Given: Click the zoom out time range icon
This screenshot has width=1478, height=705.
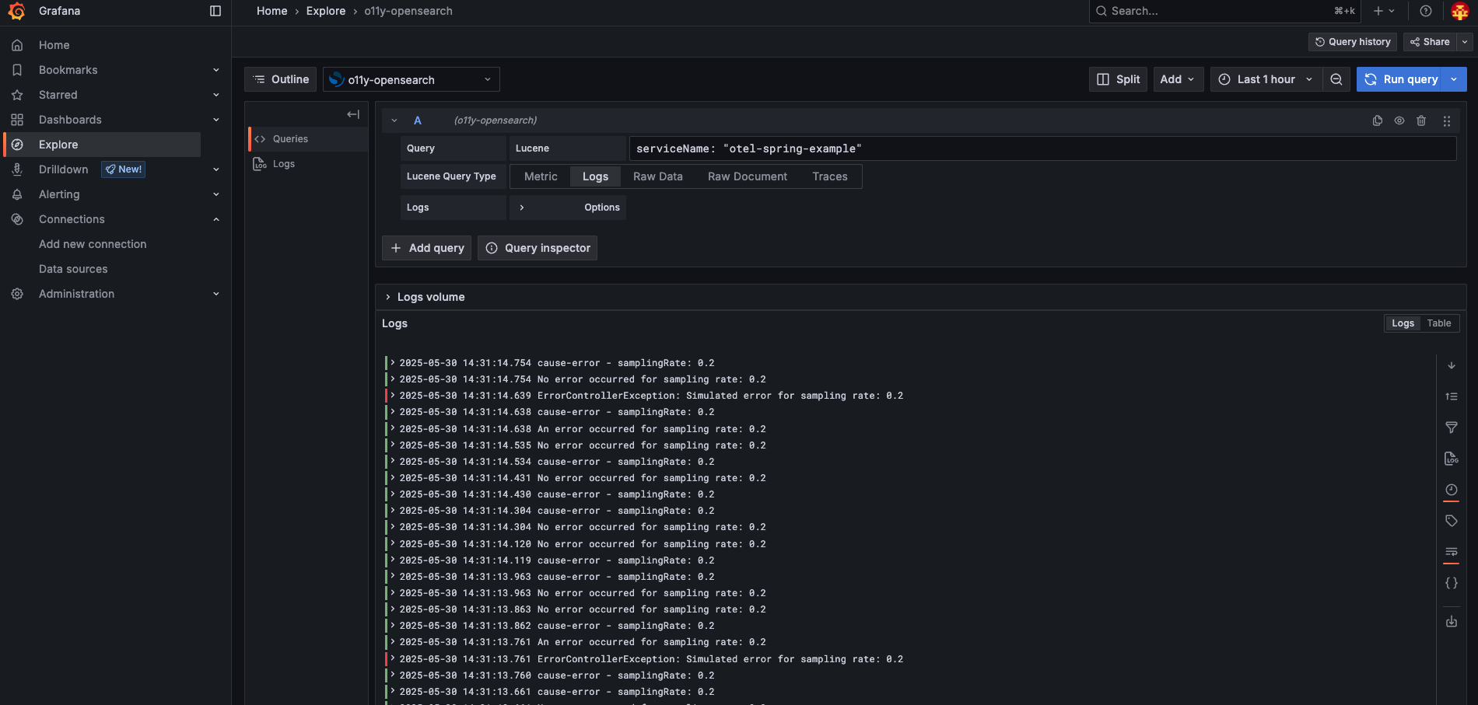Looking at the screenshot, I should point(1336,79).
